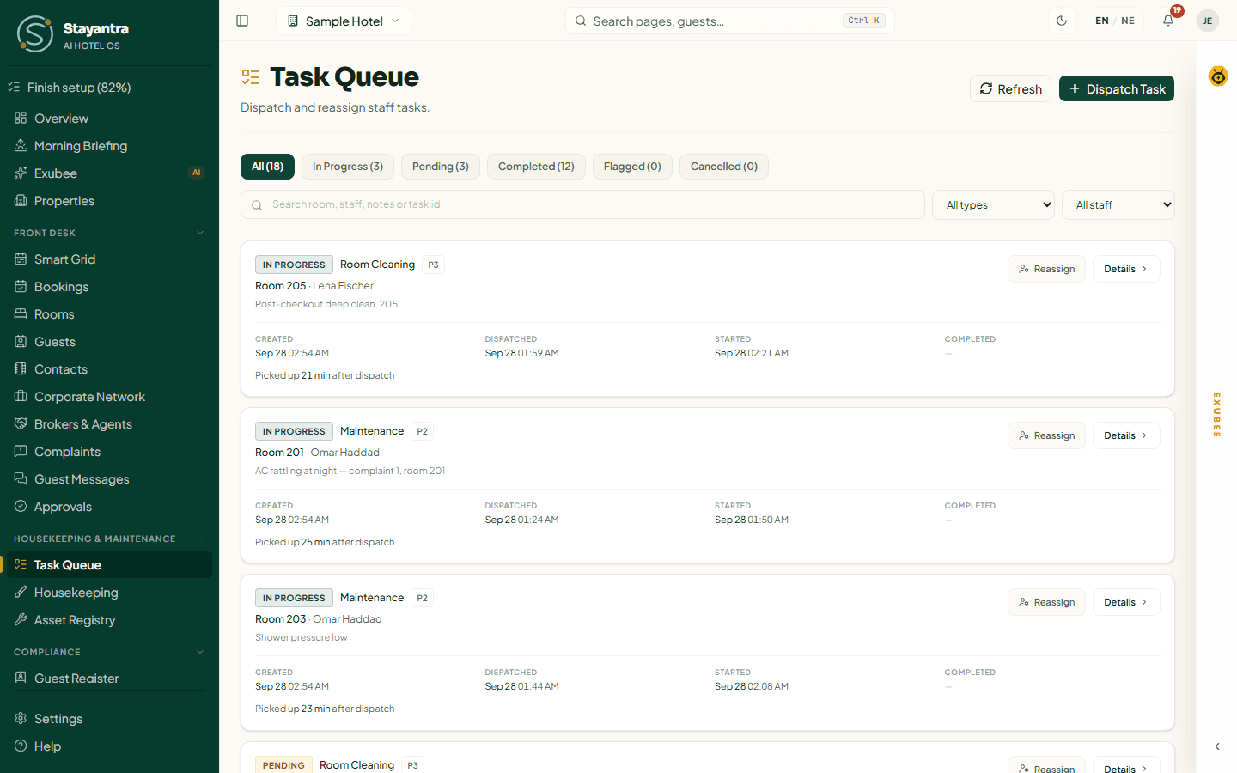Open Overview in sidebar

pyautogui.click(x=109, y=119)
